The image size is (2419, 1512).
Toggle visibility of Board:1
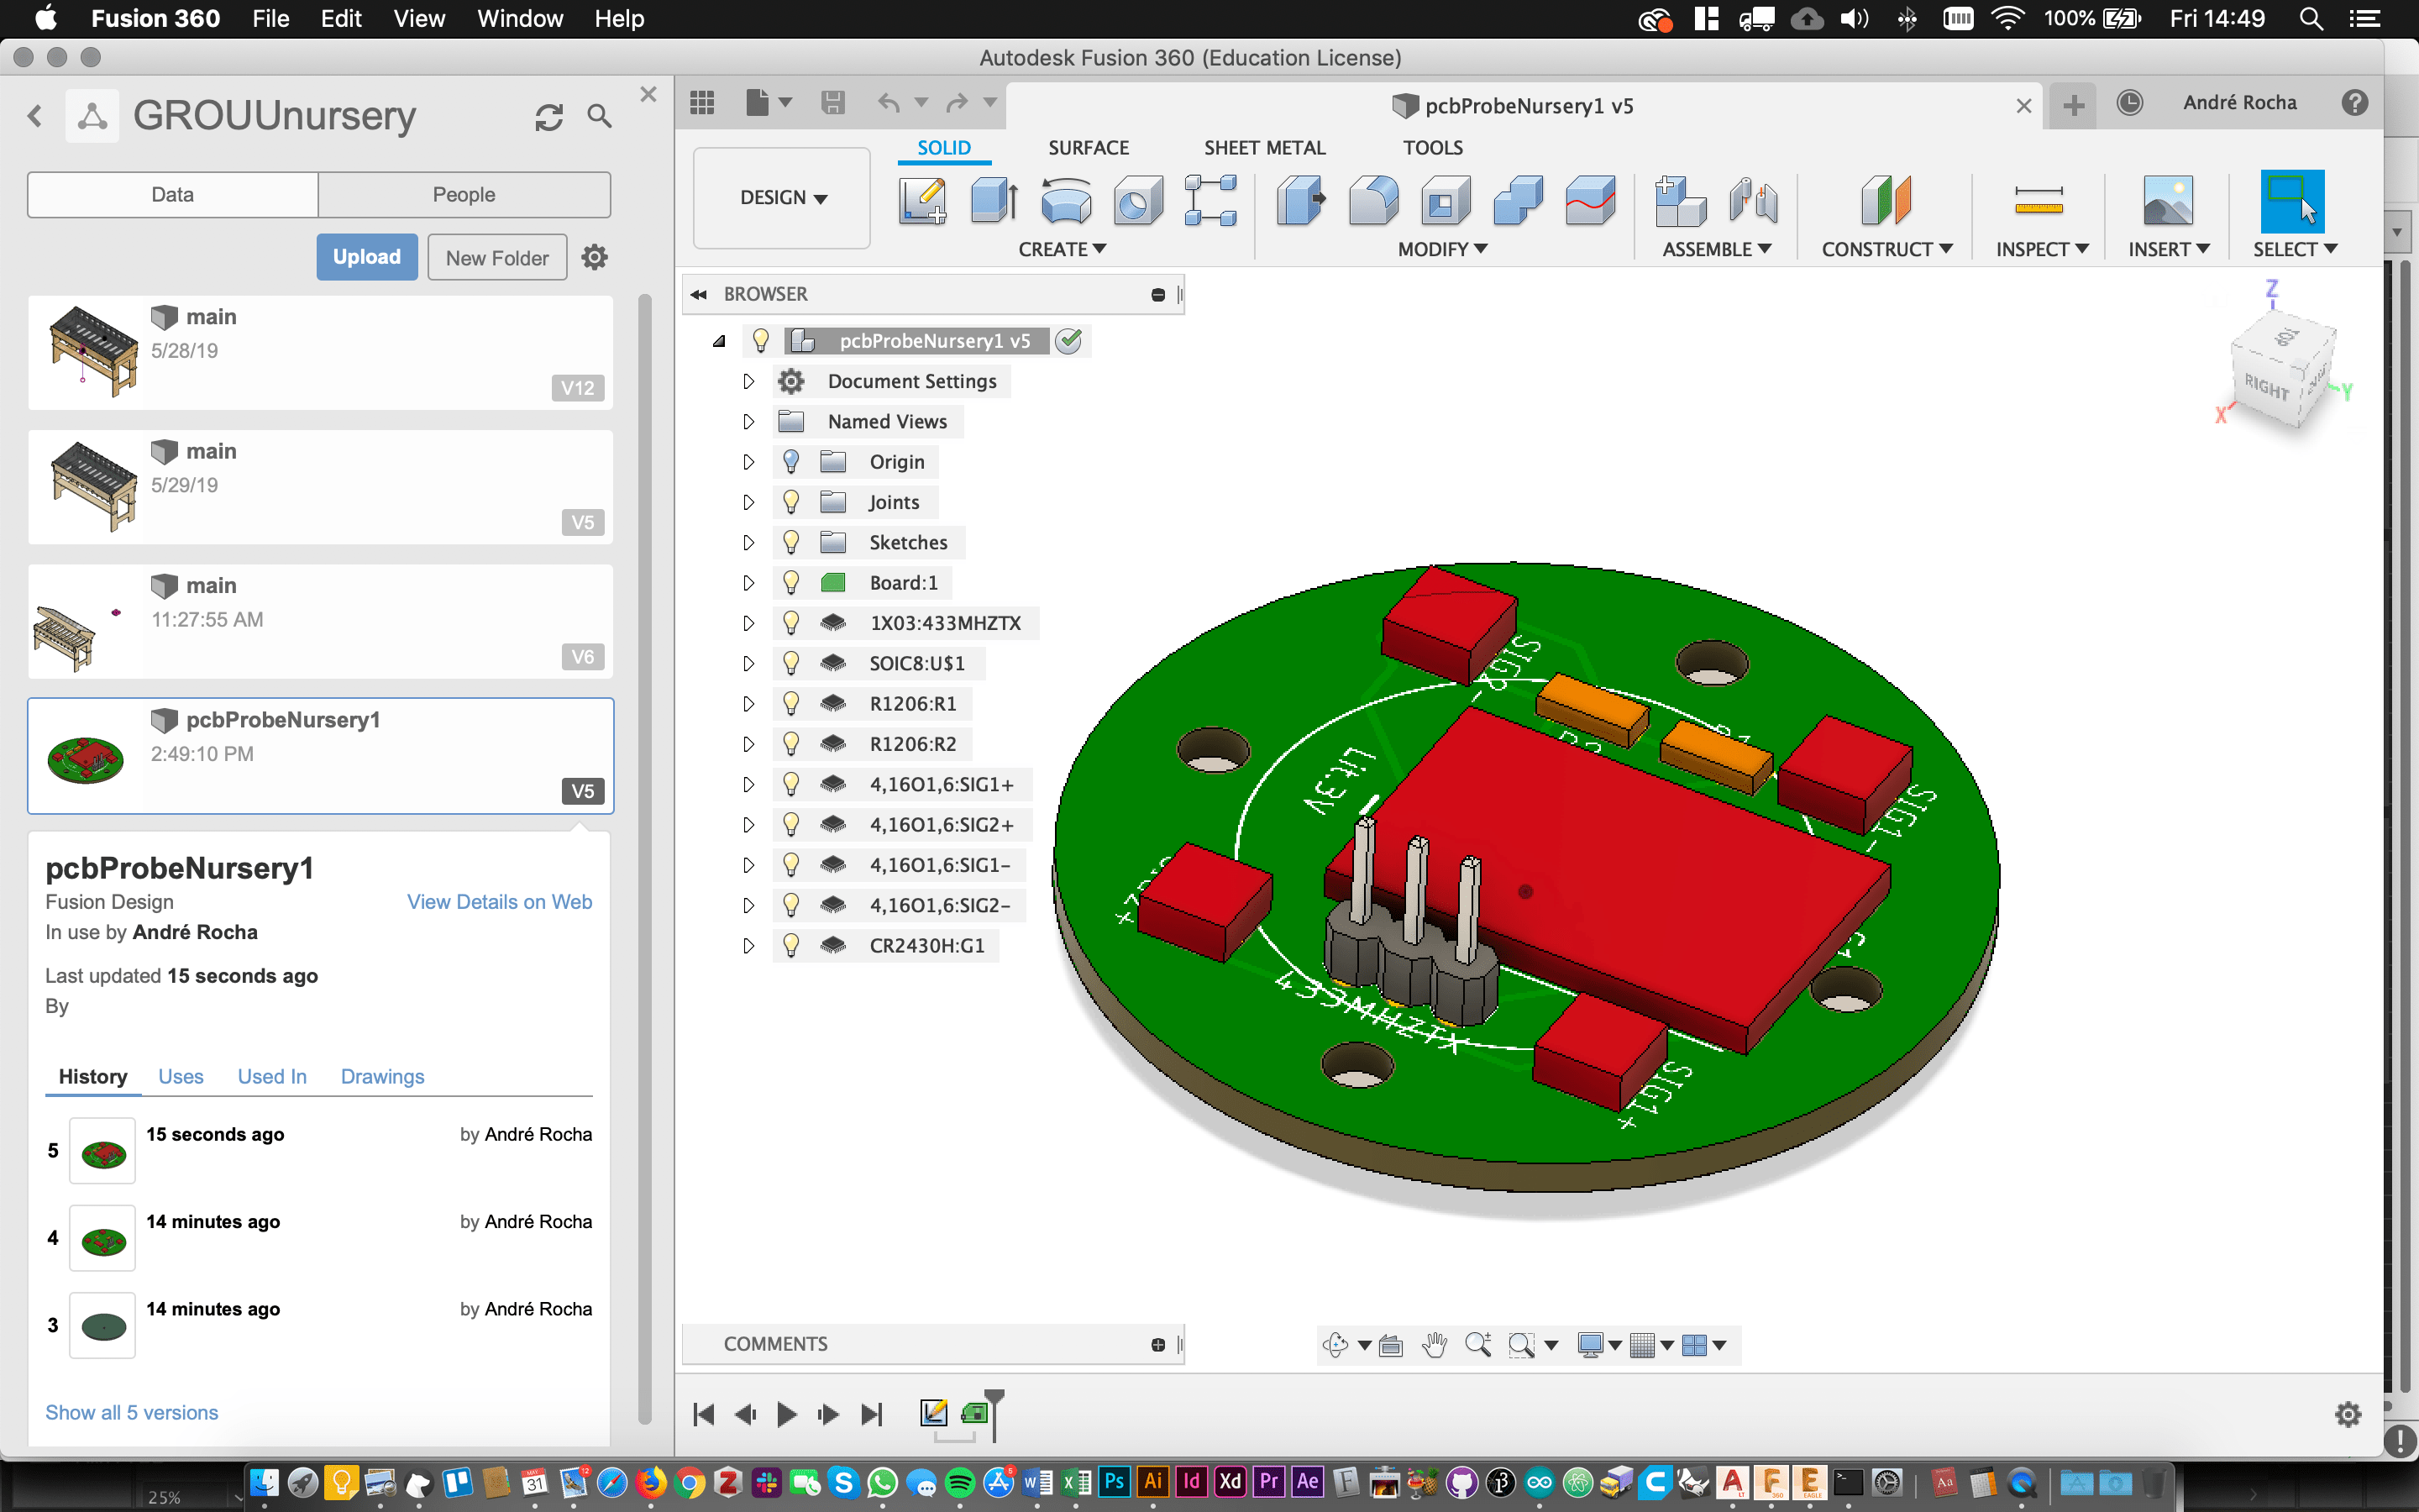(790, 582)
